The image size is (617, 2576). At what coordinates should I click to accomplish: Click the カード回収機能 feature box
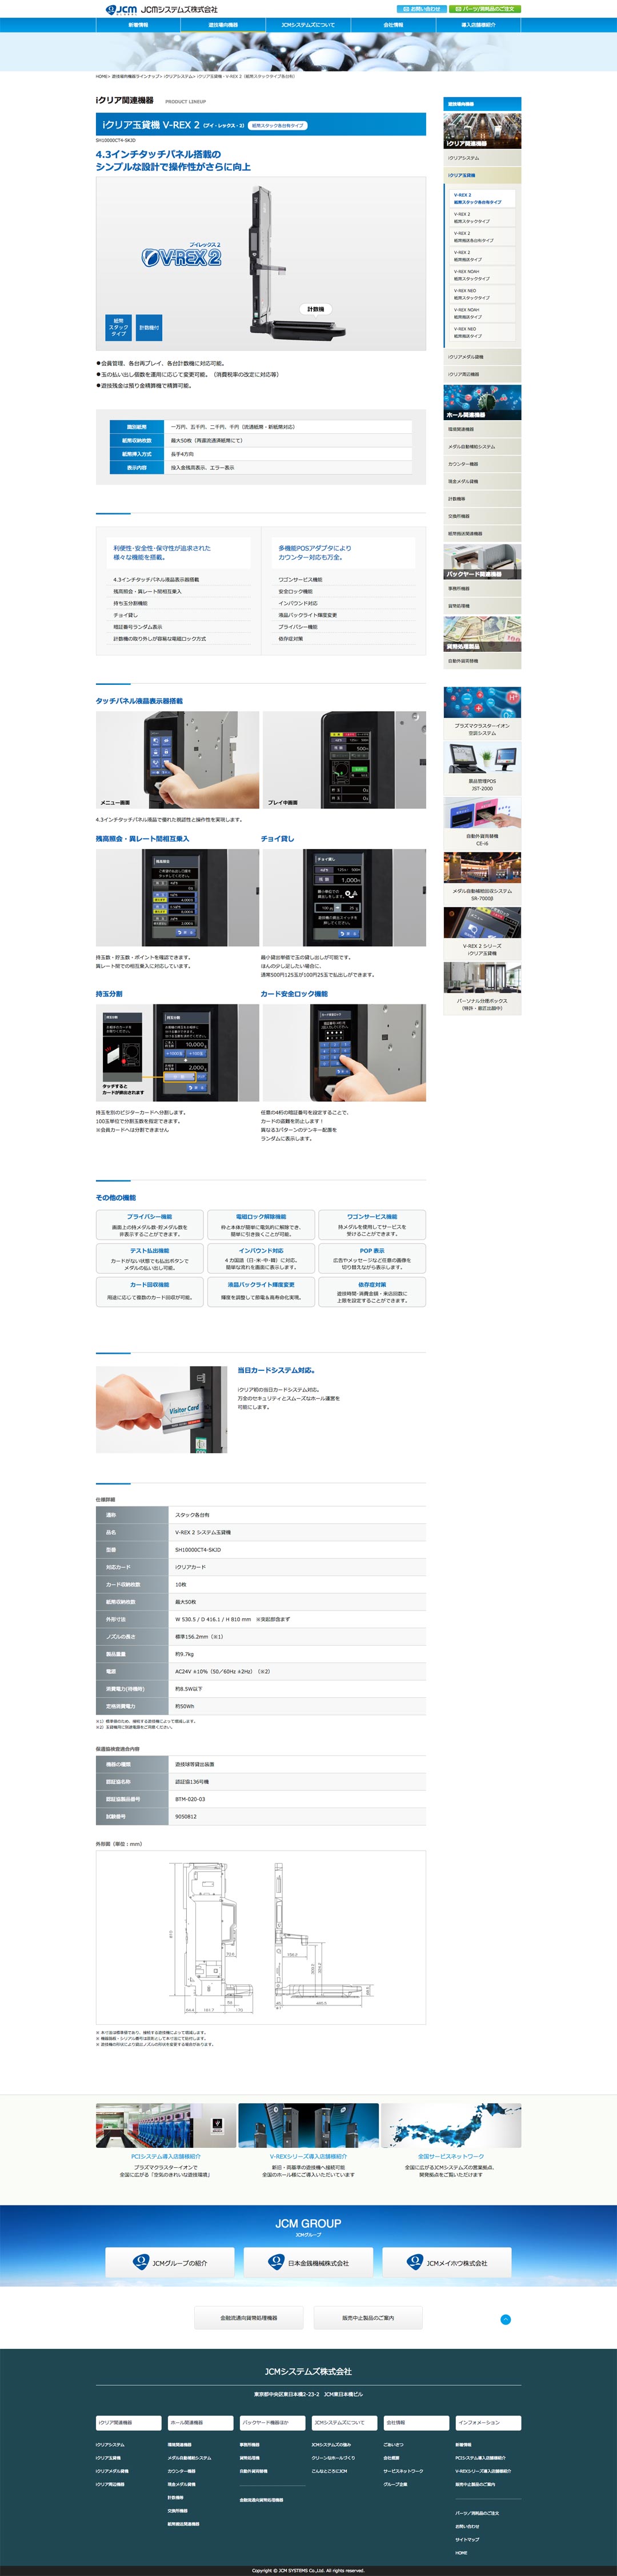[x=150, y=1292]
